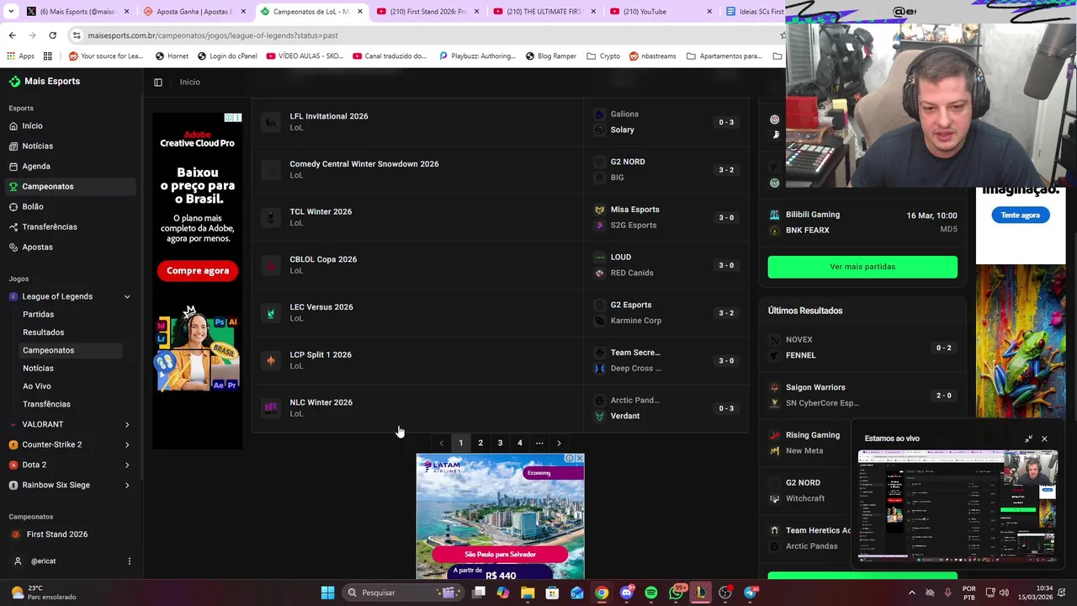Switch to Aposta Ganha browser tab
1077x606 pixels.
194,12
